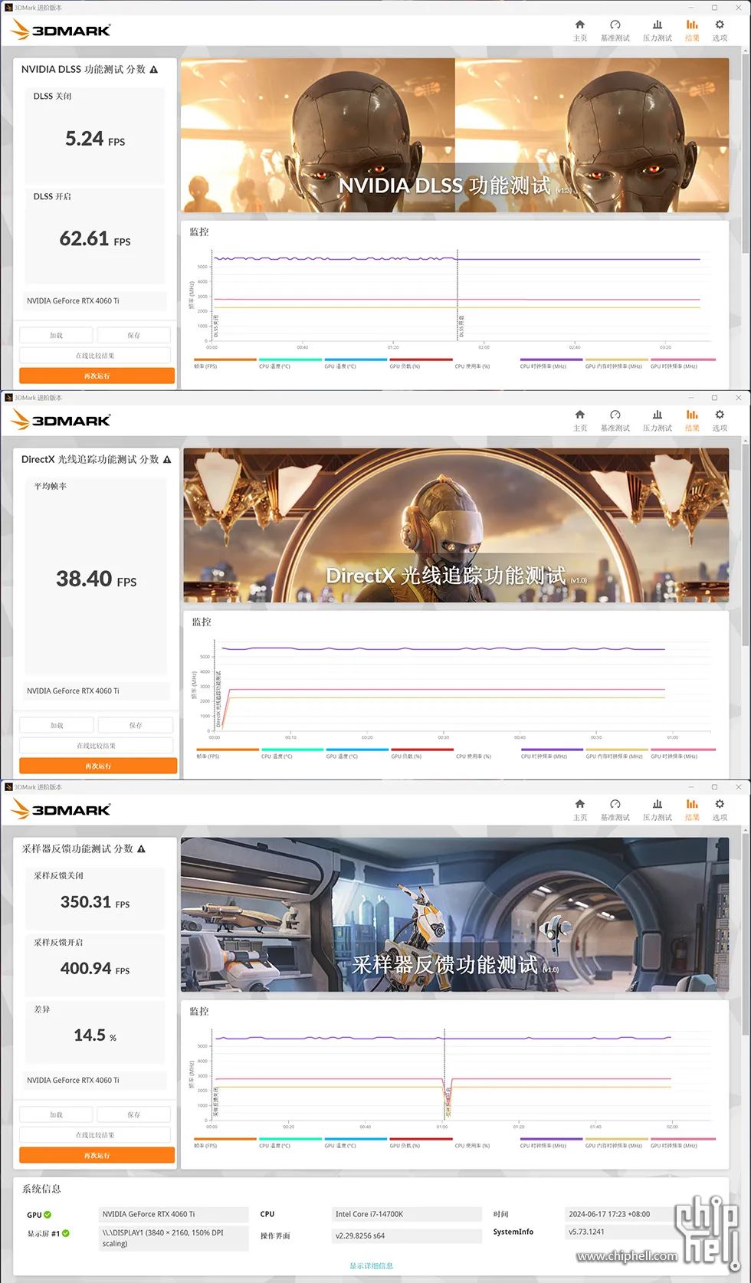Toggle 帧率 (FPS) legend in DLSS monitoring chart
Screen dimensions: 751x1283
tap(225, 363)
